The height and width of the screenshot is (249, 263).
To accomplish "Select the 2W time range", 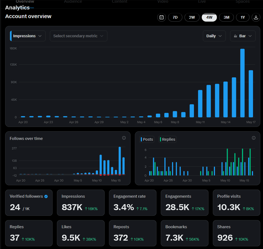I will point(192,17).
